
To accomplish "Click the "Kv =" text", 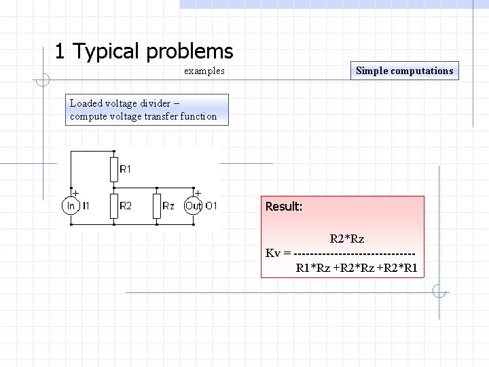I will [x=278, y=253].
